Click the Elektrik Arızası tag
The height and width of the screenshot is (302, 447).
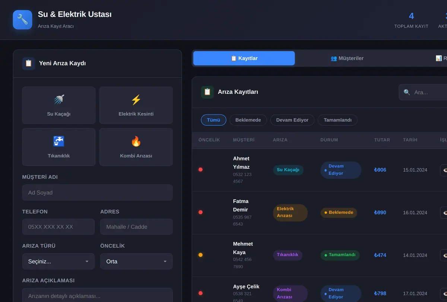[290, 212]
